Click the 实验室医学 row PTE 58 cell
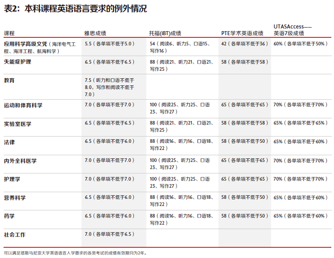334x258 pixels. click(x=245, y=123)
